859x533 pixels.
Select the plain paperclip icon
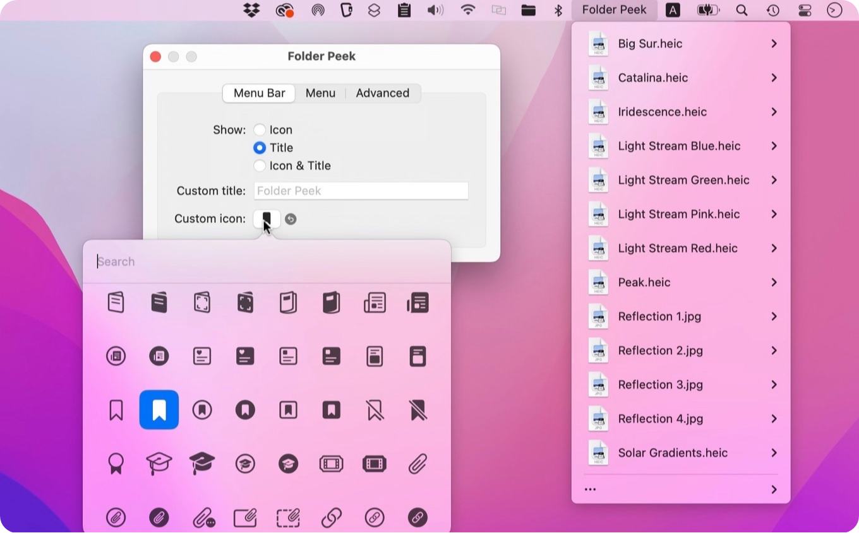click(417, 464)
